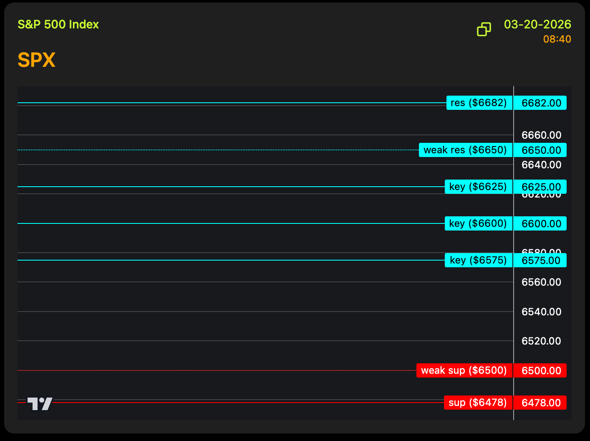Viewport: 590px width, 441px height.
Task: Click the 6650.00 cyan price tag
Action: pos(541,150)
